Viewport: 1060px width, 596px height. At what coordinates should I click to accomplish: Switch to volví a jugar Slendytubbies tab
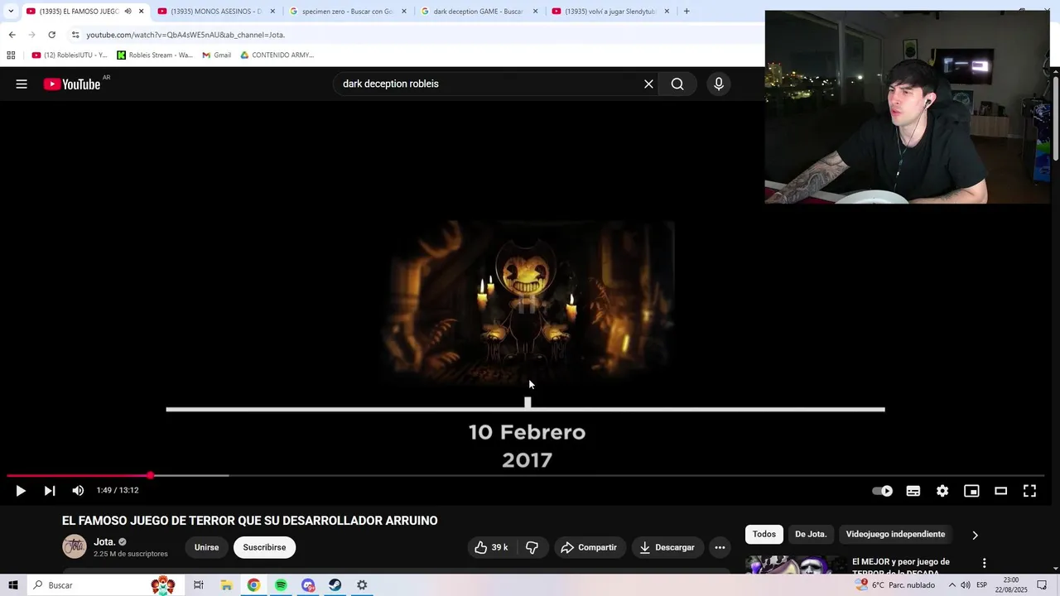610,12
